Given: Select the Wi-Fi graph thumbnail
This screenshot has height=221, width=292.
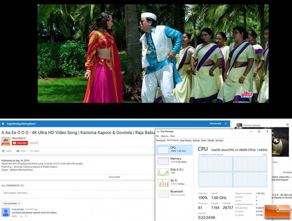Looking at the screenshot, I should tap(163, 183).
